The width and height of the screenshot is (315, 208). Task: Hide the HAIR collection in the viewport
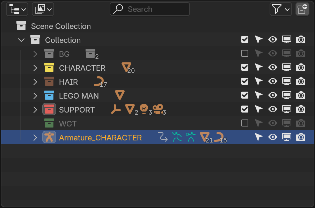coord(272,81)
